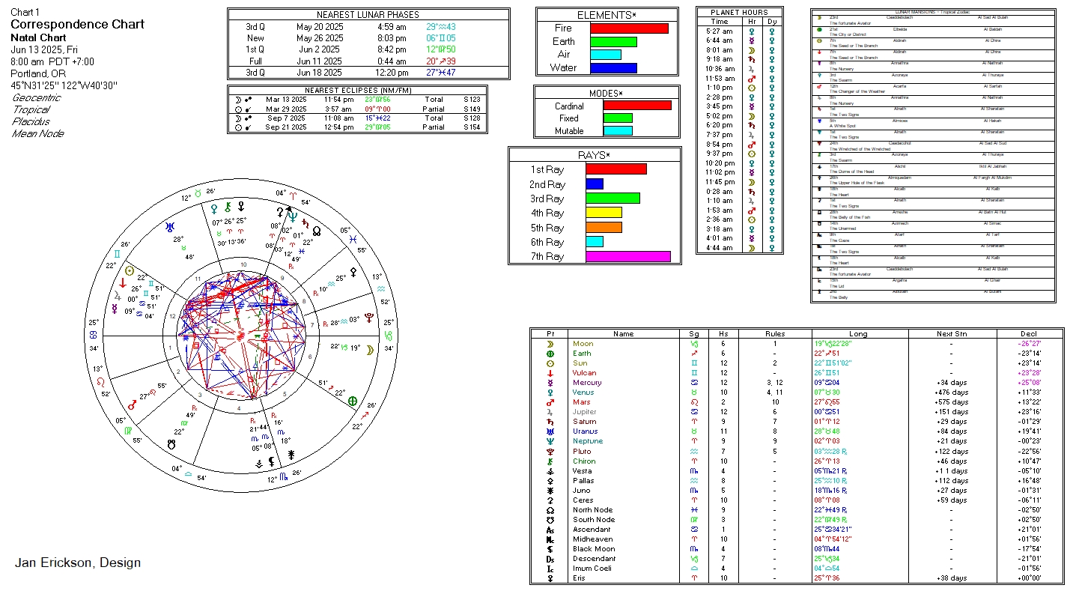Select the red Mars glyph on the chart wheel
The width and height of the screenshot is (1076, 591).
coord(132,404)
